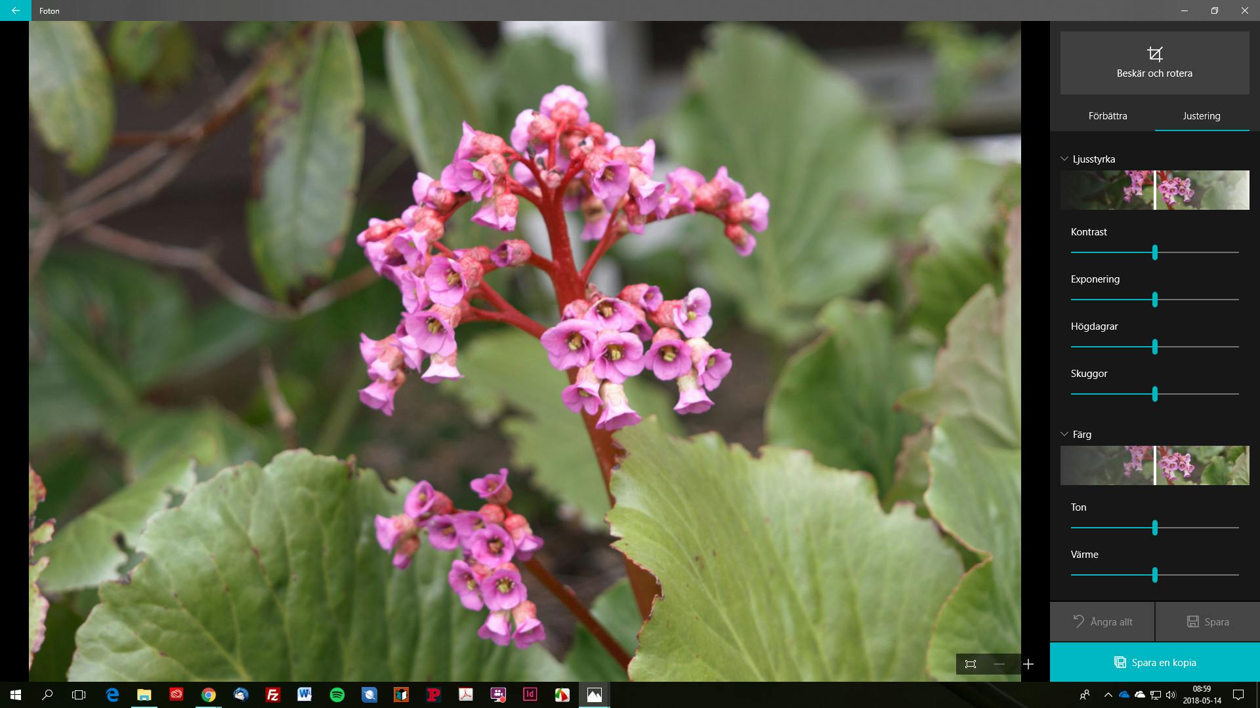This screenshot has width=1260, height=708.
Task: Click the Ton slider handle
Action: pyautogui.click(x=1154, y=528)
